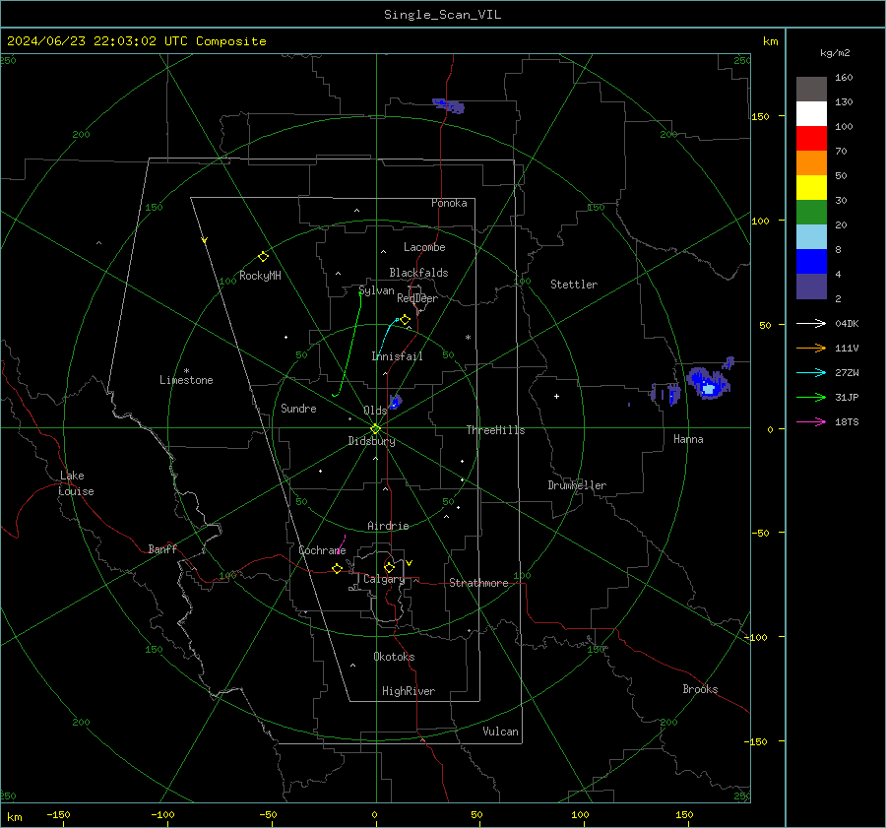Click the Banff label
Screen dimensions: 886x828
click(162, 549)
